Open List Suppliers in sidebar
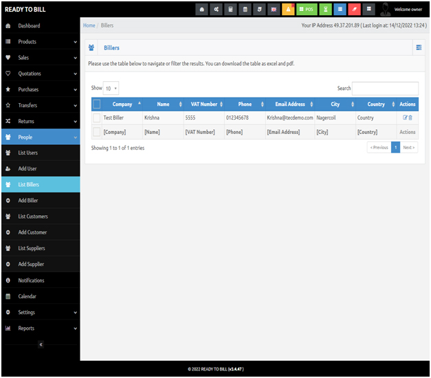The image size is (431, 378). [x=41, y=248]
